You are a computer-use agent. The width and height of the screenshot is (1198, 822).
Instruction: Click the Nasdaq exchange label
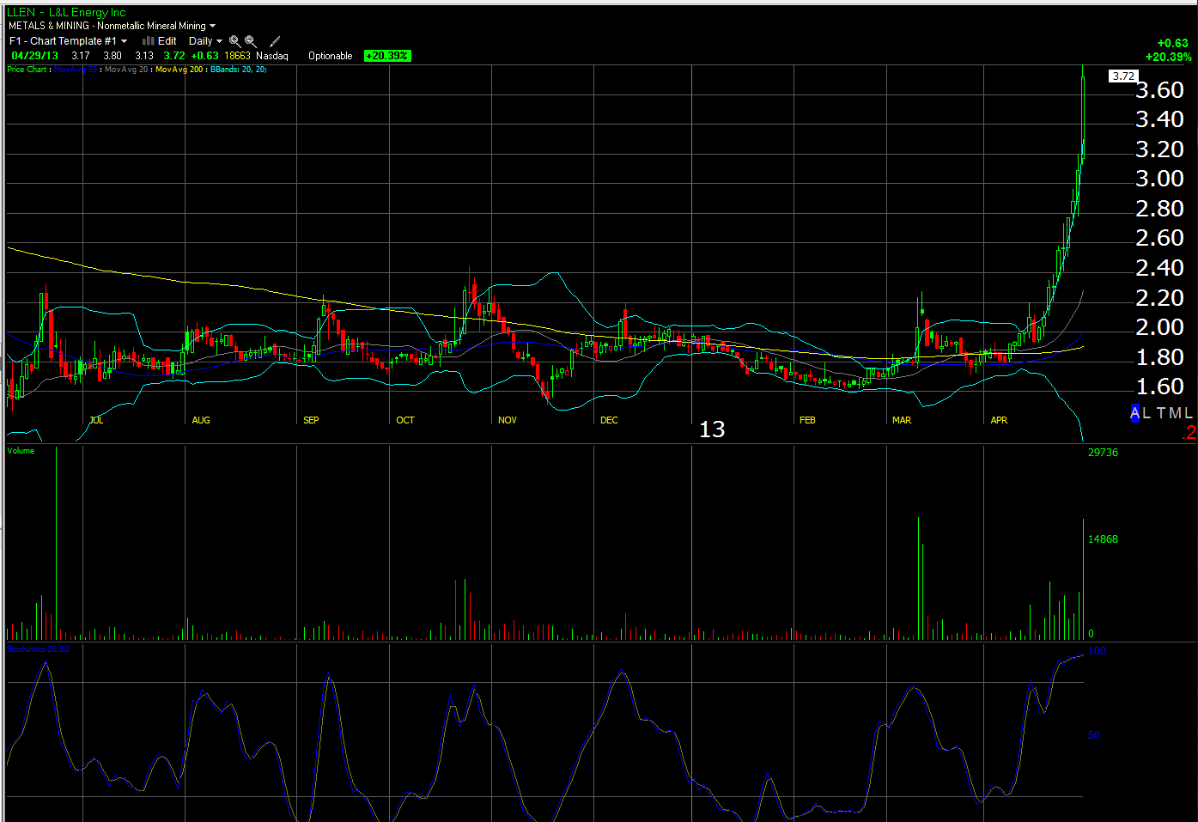tap(272, 56)
